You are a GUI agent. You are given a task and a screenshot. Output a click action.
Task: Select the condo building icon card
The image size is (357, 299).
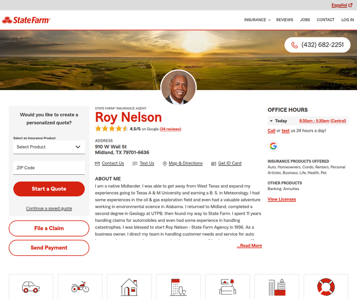pos(178,287)
